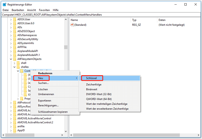
Task: Collapse the shellex tree node
Action: (x=14, y=67)
